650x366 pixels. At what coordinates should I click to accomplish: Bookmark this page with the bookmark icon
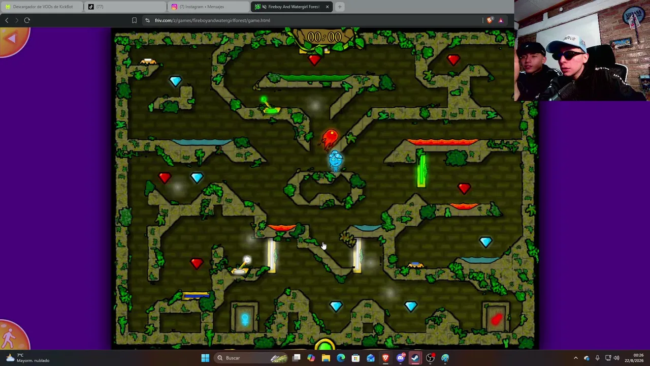134,20
